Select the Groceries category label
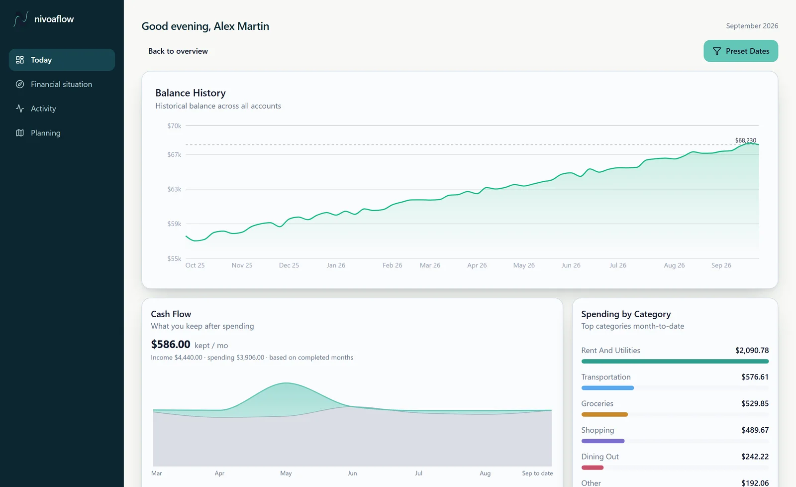 597,403
